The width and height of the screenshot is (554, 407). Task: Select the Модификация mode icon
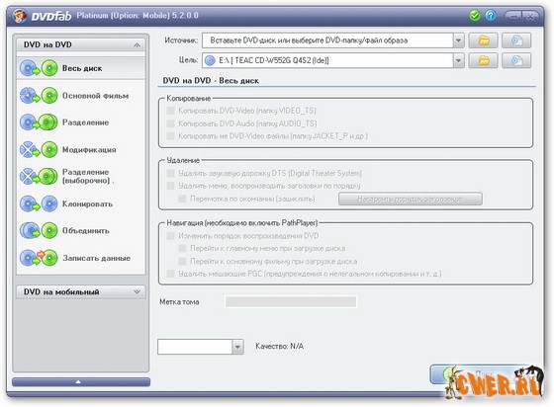tap(39, 150)
